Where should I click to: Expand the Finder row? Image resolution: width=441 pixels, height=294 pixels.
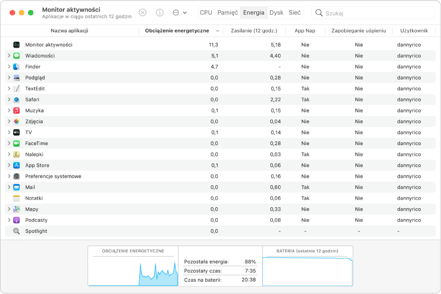point(9,66)
